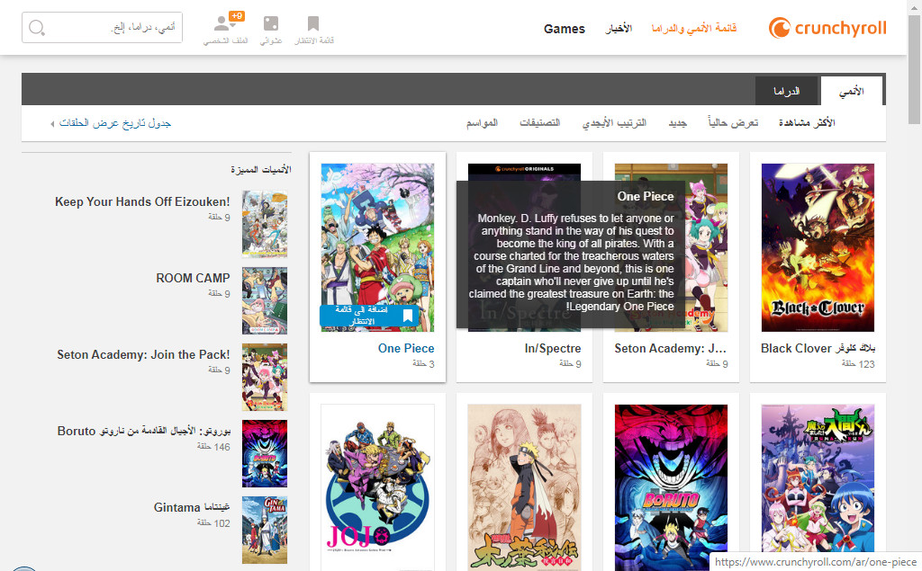The height and width of the screenshot is (571, 922).
Task: Select جديد filter
Action: [677, 123]
